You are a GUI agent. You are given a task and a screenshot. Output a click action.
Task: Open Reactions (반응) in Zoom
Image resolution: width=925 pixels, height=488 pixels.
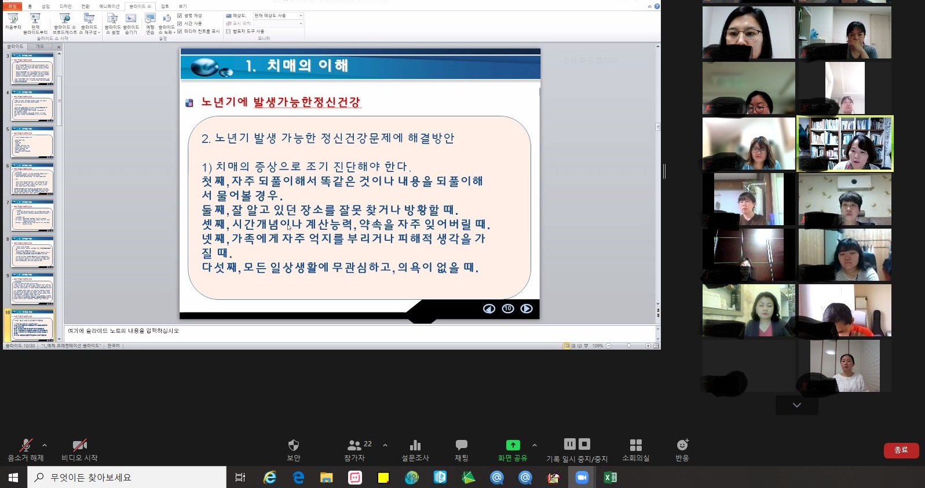click(682, 450)
